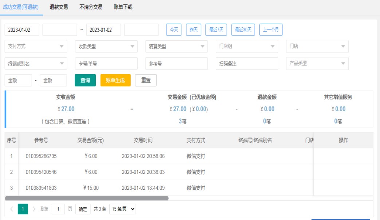The width and height of the screenshot is (380, 220).
Task: Click the previous page arrow in pagination
Action: [12, 209]
